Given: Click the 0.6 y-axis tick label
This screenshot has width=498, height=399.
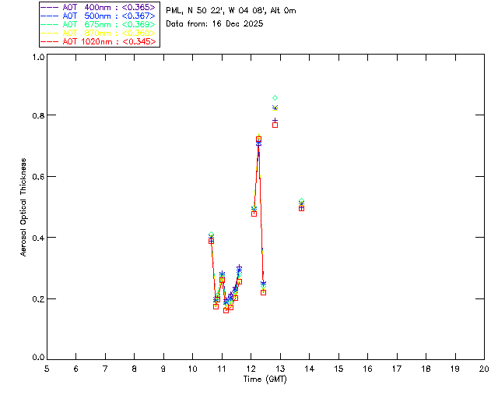Looking at the screenshot, I should 38,177.
